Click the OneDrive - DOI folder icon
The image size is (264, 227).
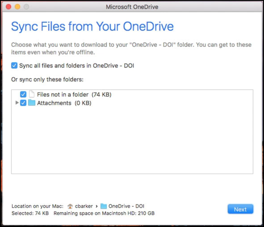click(104, 206)
